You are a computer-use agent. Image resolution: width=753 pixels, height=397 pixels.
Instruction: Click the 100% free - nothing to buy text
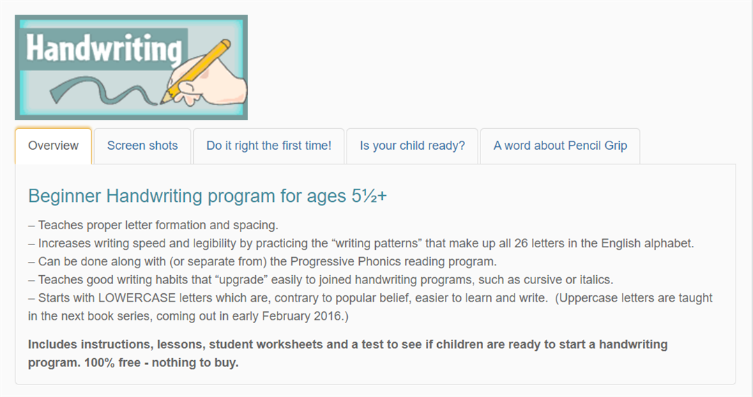coord(161,362)
